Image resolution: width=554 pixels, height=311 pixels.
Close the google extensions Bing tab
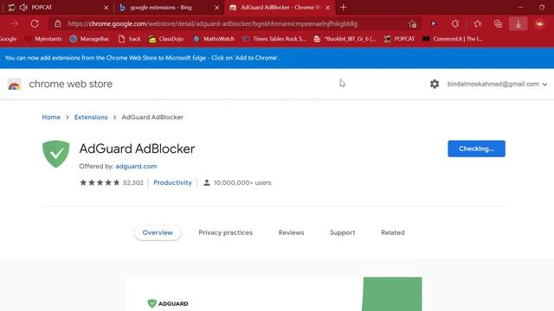216,8
